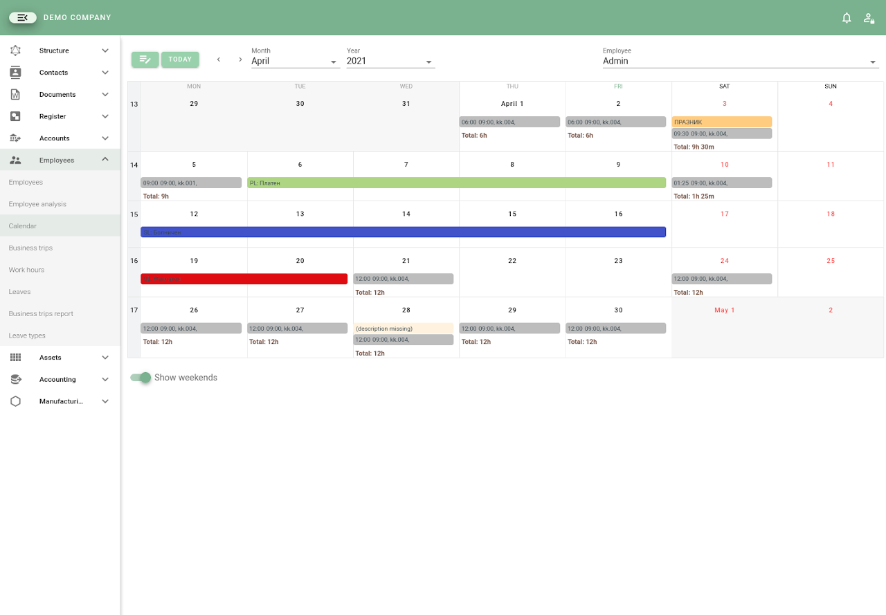Collapse the Employees sidebar section

(105, 160)
